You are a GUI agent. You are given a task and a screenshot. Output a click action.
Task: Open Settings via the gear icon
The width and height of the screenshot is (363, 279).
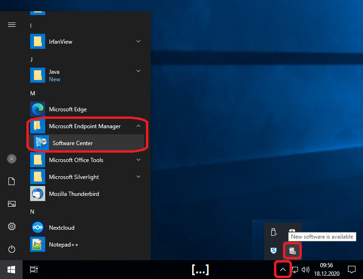[x=12, y=227]
